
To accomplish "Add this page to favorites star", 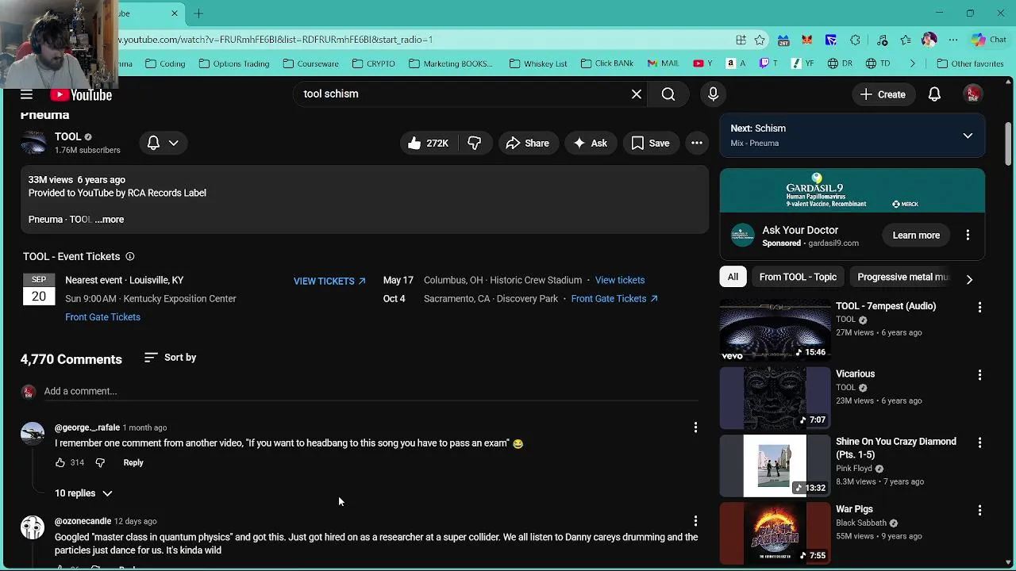I will pyautogui.click(x=760, y=40).
